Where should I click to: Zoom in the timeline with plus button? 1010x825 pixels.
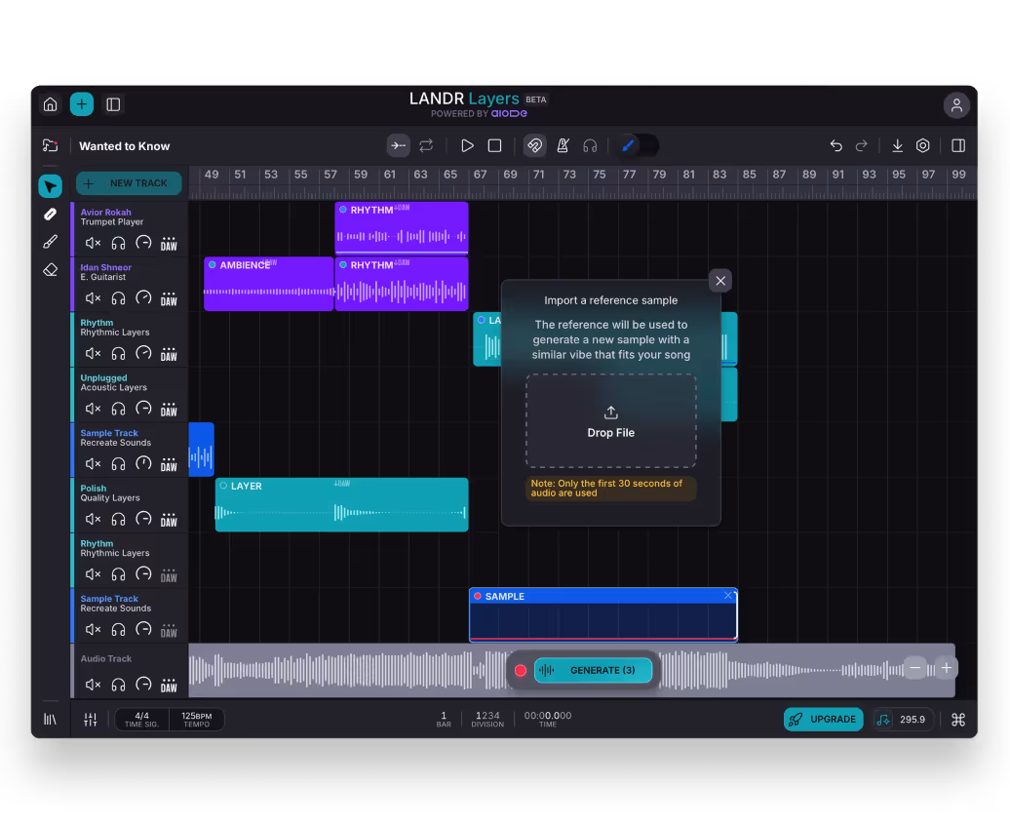coord(947,668)
